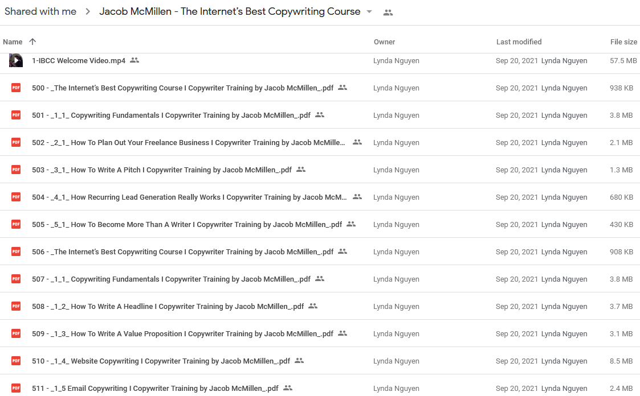Click shared people icon on file 504 row
Screen dimensions: 640x396
pos(357,197)
